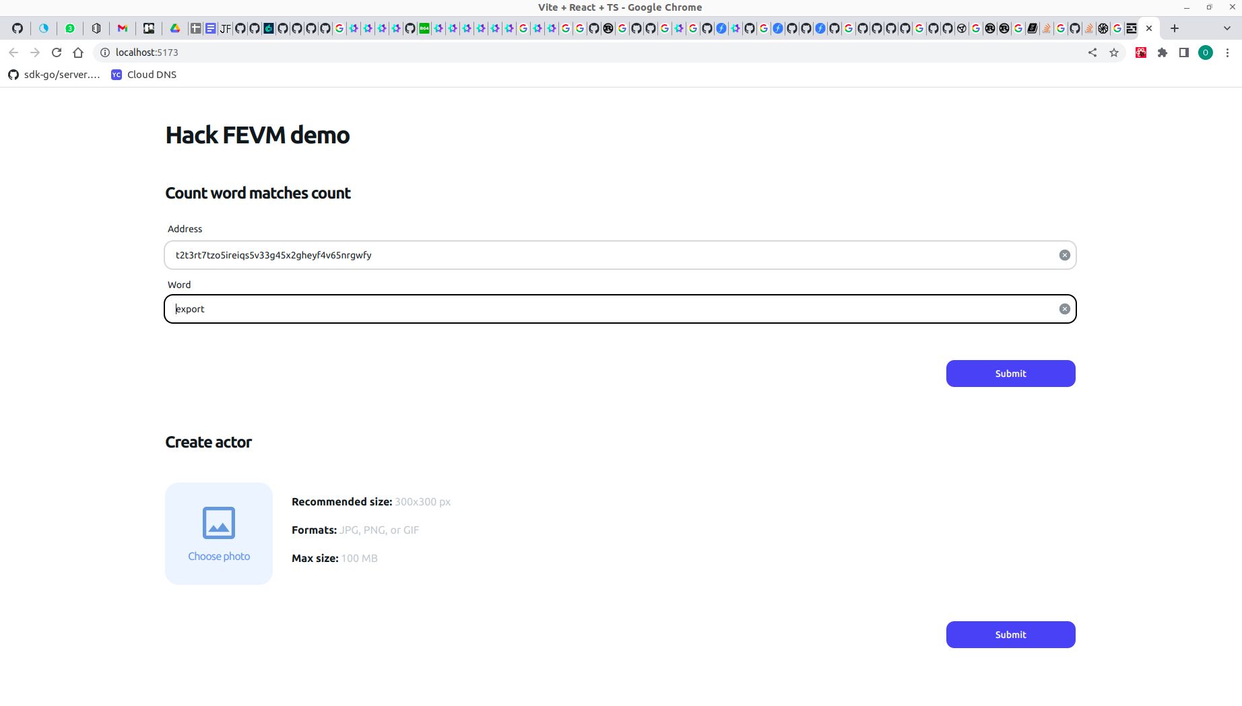
Task: Submit the word matches count form
Action: pos(1010,374)
